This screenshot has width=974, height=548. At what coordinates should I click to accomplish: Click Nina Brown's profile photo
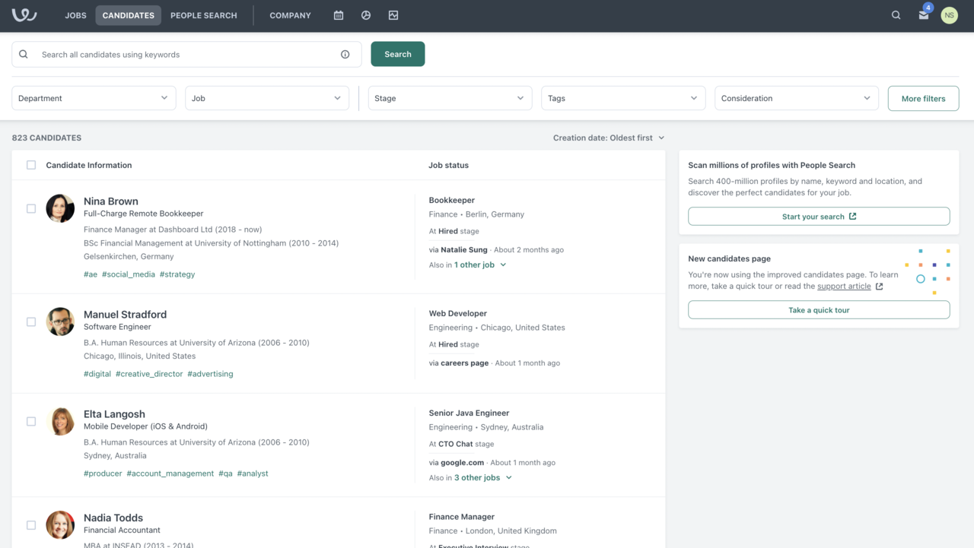pyautogui.click(x=60, y=208)
